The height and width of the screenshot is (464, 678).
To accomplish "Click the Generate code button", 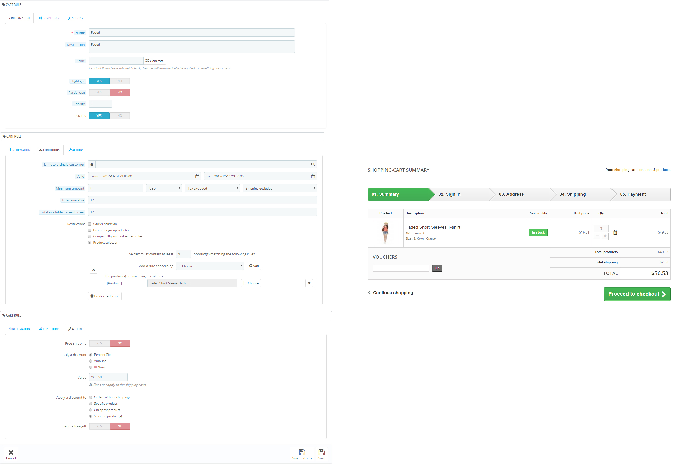I will tap(155, 61).
